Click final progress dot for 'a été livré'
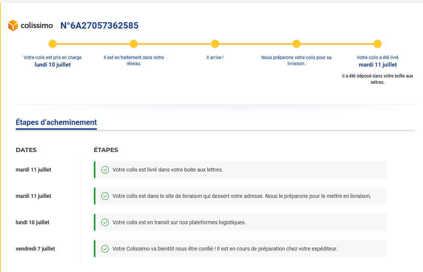423x272 pixels. 377,44
